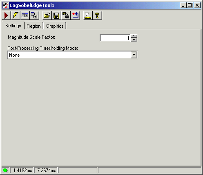
Task: Maximize the CogSobelEdgeTool1 window
Action: [190, 5]
